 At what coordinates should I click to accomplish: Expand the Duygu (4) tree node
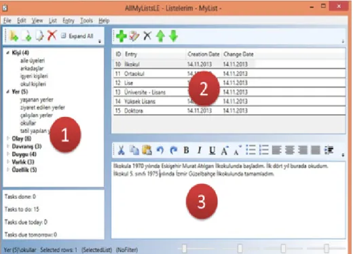point(8,154)
